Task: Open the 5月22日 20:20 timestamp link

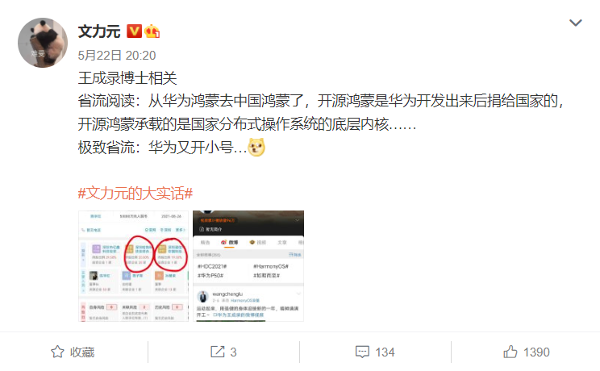Action: (117, 56)
